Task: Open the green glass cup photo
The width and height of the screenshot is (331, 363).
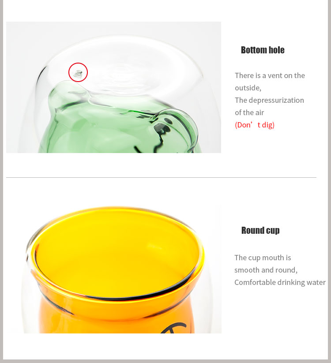Action: (113, 87)
